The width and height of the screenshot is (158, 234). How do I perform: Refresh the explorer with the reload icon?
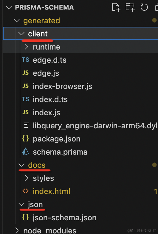pos(144,7)
